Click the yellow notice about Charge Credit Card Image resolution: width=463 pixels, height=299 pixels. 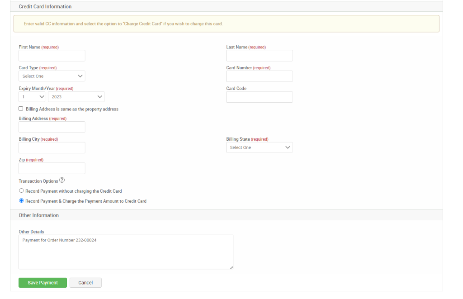coord(227,24)
